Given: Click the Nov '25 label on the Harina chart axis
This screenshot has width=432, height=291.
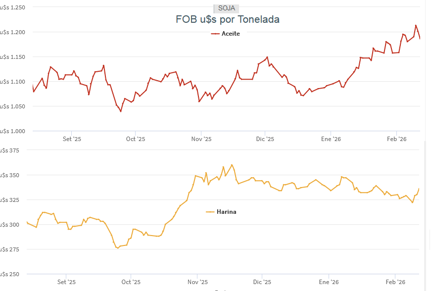Looking at the screenshot, I should point(197,282).
